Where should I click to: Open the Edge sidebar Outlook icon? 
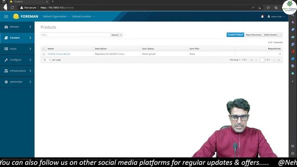coord(293,59)
